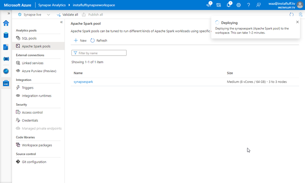
Task: Click the Integration runtimes icon
Action: pyautogui.click(x=18, y=95)
